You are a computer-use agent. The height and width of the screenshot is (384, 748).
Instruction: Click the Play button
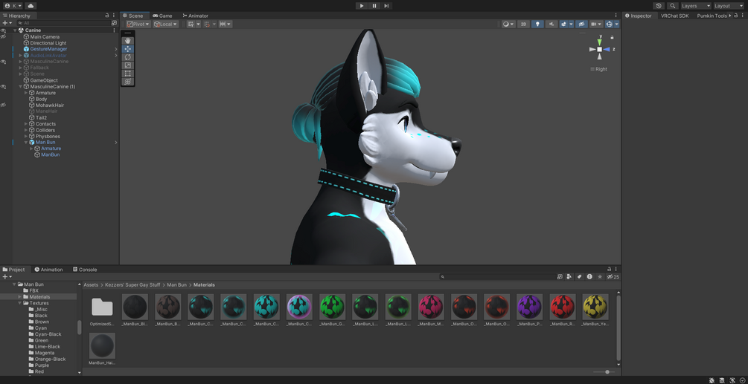click(x=362, y=6)
